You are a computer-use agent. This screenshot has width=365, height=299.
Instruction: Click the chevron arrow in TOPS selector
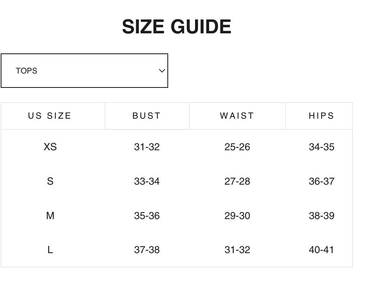pos(162,71)
